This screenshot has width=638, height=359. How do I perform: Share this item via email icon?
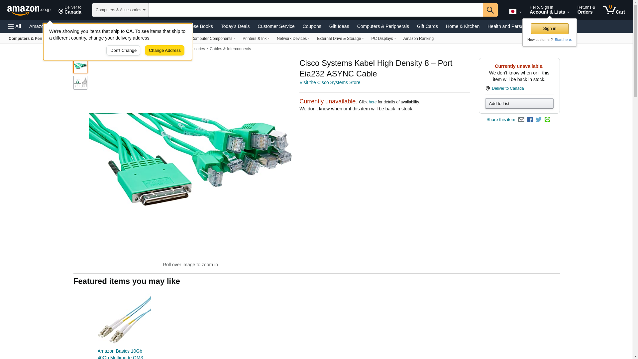pos(521,120)
